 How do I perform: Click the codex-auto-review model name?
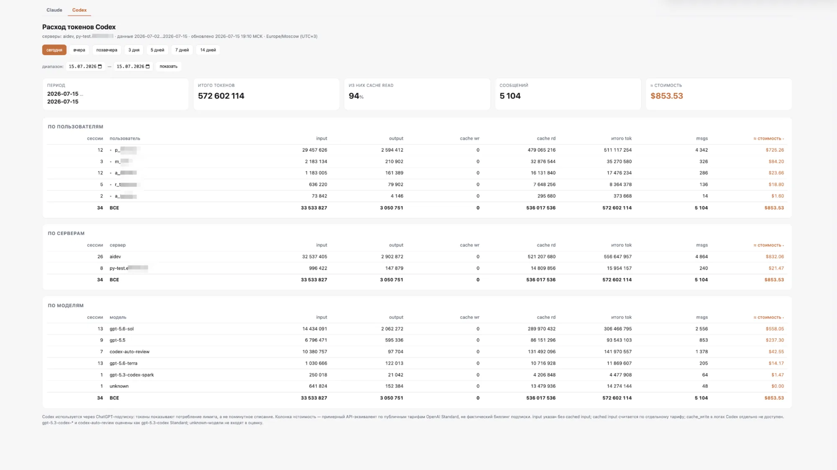point(130,352)
